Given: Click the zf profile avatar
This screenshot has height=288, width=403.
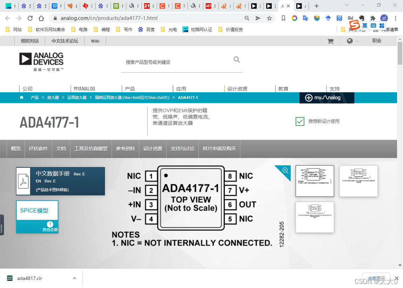Looking at the screenshot, I should (384, 18).
